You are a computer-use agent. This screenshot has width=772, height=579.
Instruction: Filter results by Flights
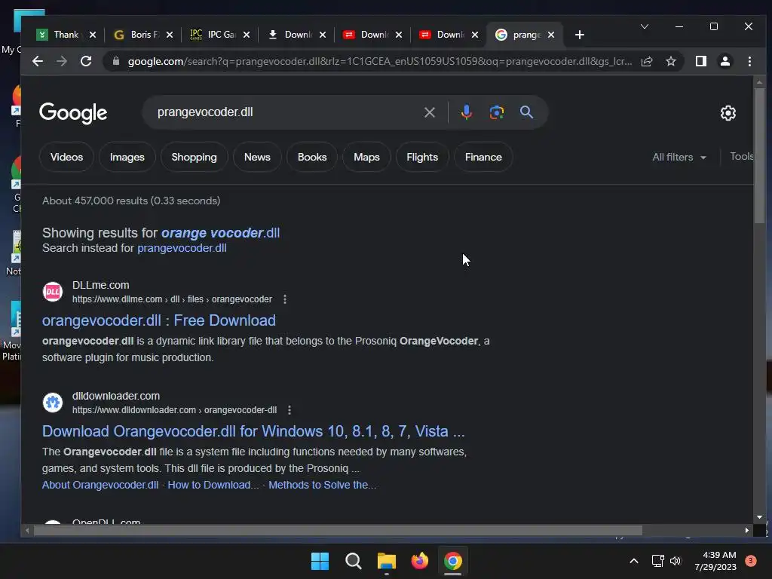point(422,157)
